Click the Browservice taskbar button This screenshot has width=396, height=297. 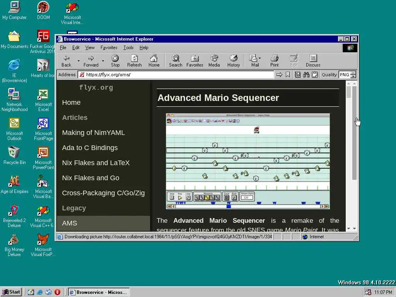point(99,292)
